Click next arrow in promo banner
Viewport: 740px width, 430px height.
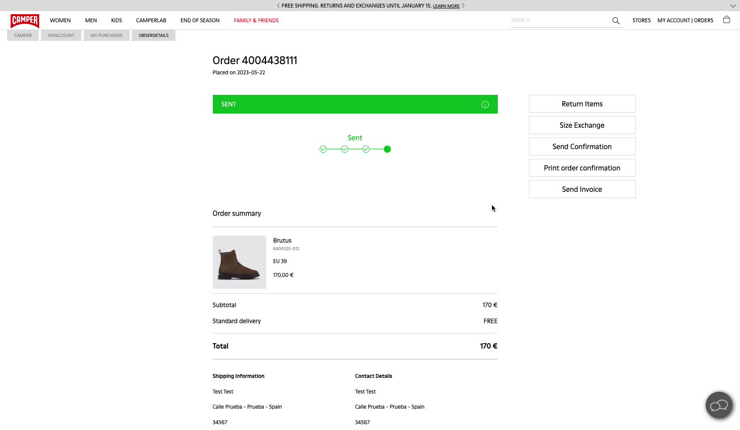pos(463,6)
